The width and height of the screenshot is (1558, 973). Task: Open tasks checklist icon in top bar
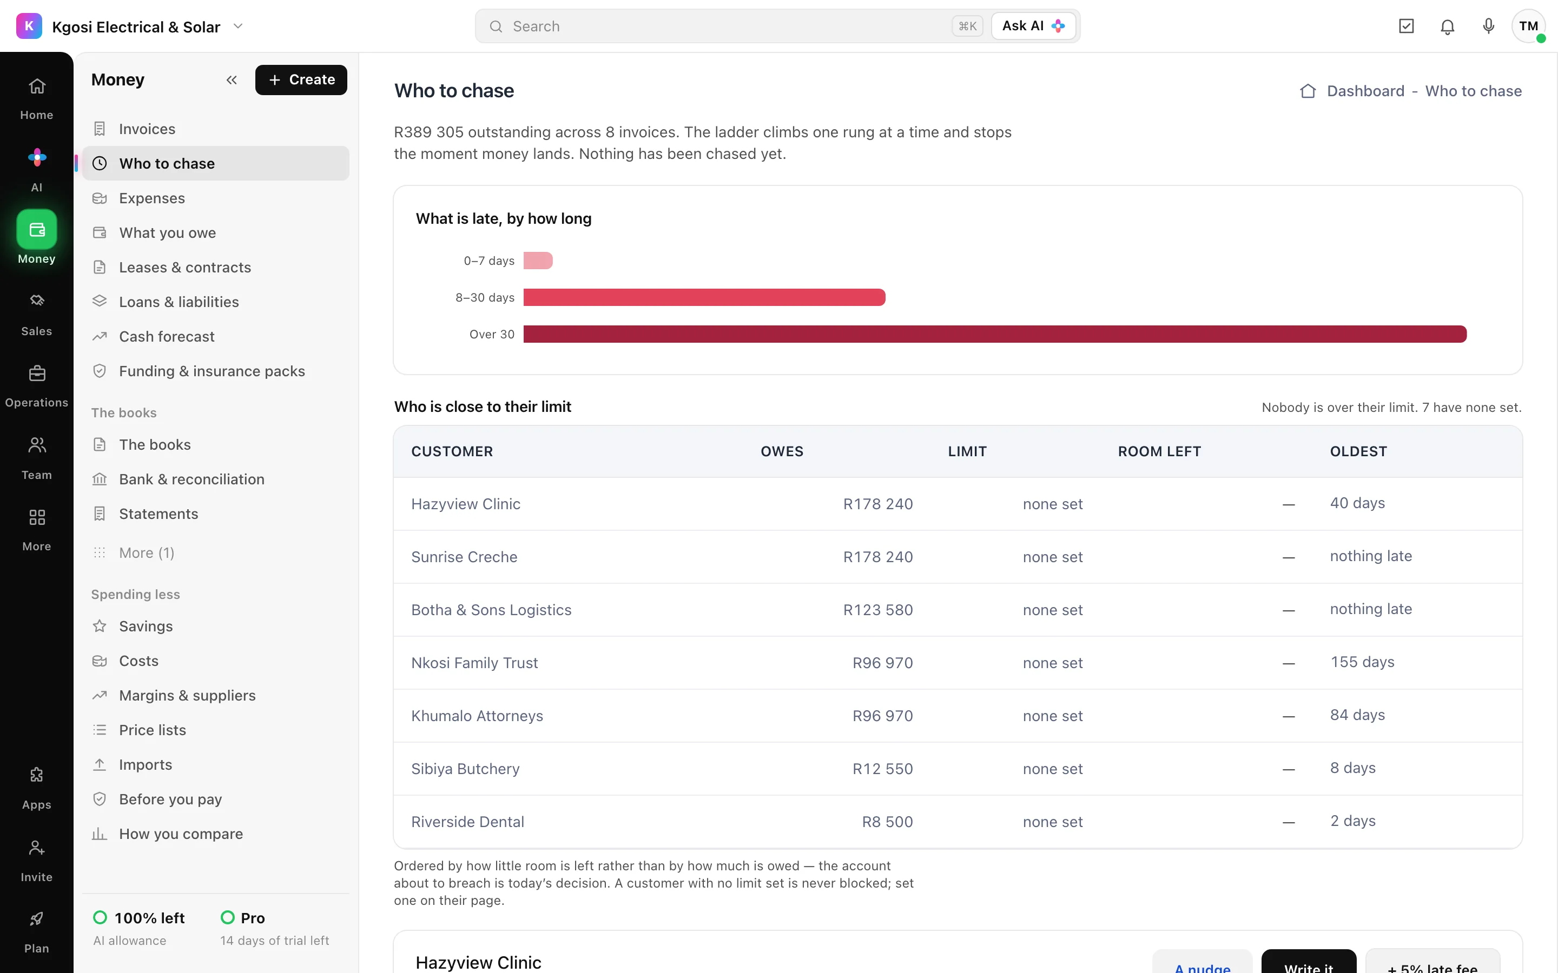tap(1406, 26)
